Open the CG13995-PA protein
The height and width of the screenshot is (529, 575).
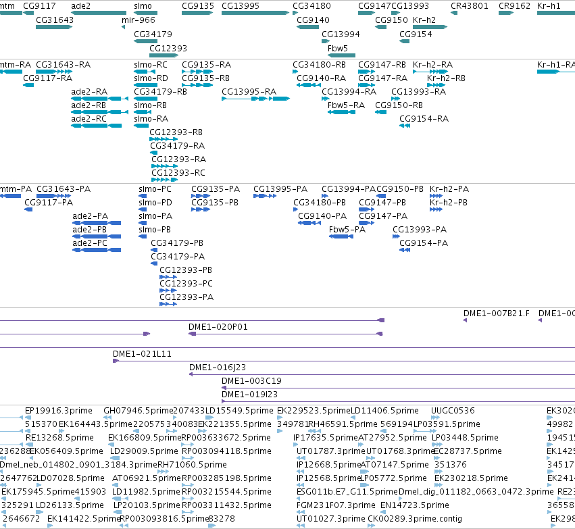265,196
